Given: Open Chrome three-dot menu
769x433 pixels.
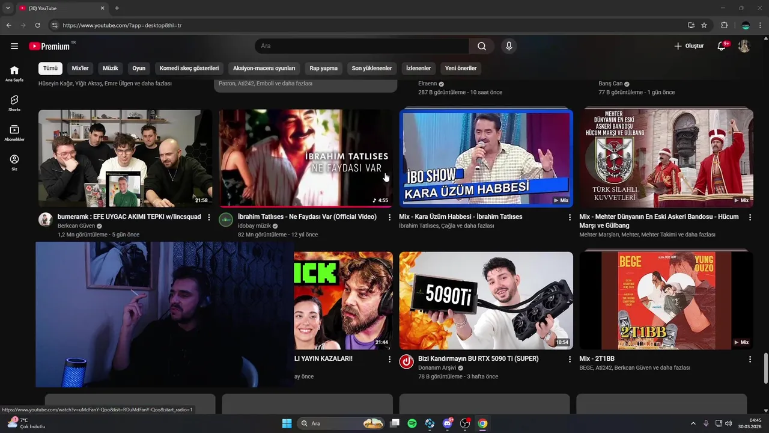Looking at the screenshot, I should pos(761,25).
